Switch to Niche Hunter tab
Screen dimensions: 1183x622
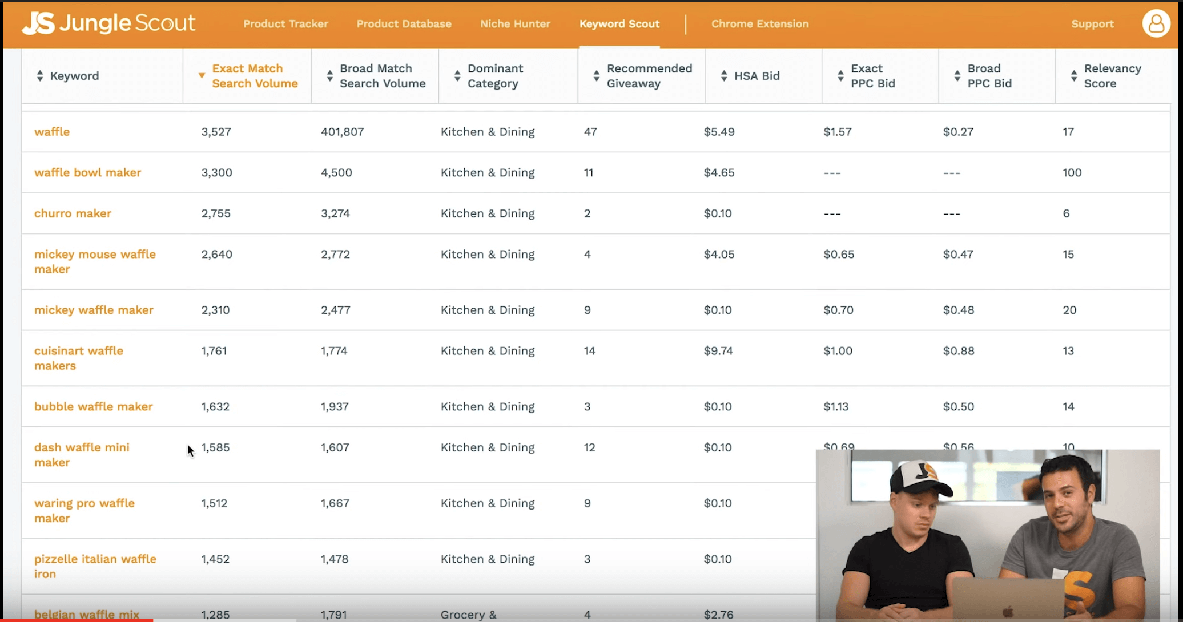(515, 24)
